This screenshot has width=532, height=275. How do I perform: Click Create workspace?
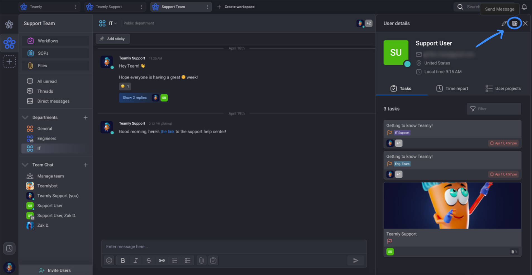236,7
